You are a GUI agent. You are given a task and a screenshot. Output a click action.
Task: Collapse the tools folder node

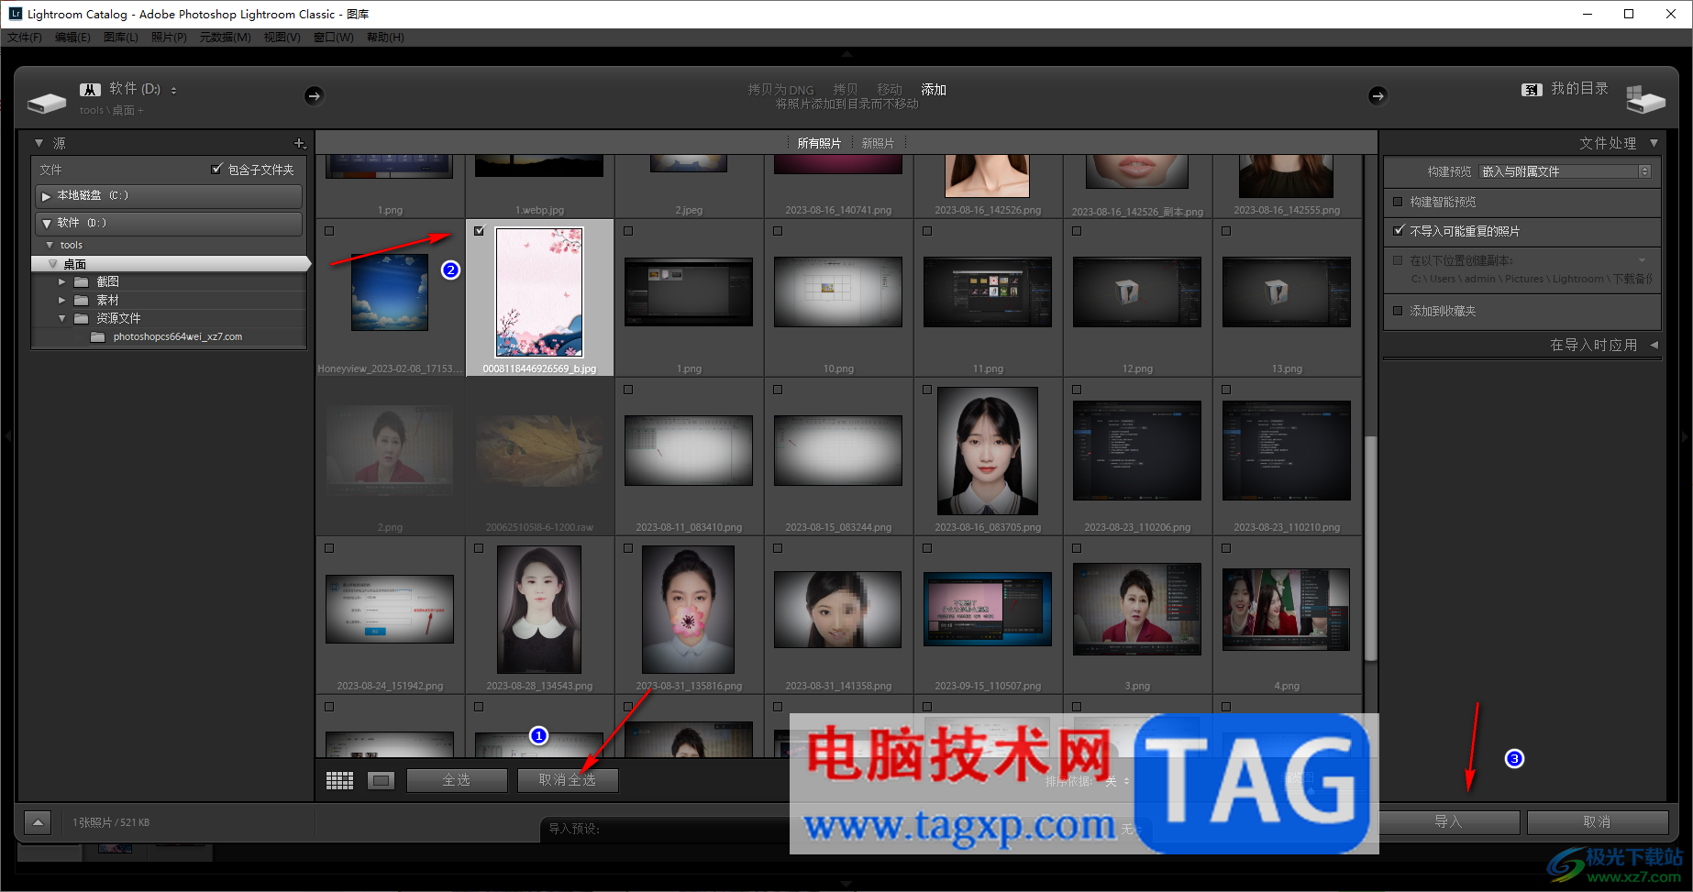(x=50, y=245)
